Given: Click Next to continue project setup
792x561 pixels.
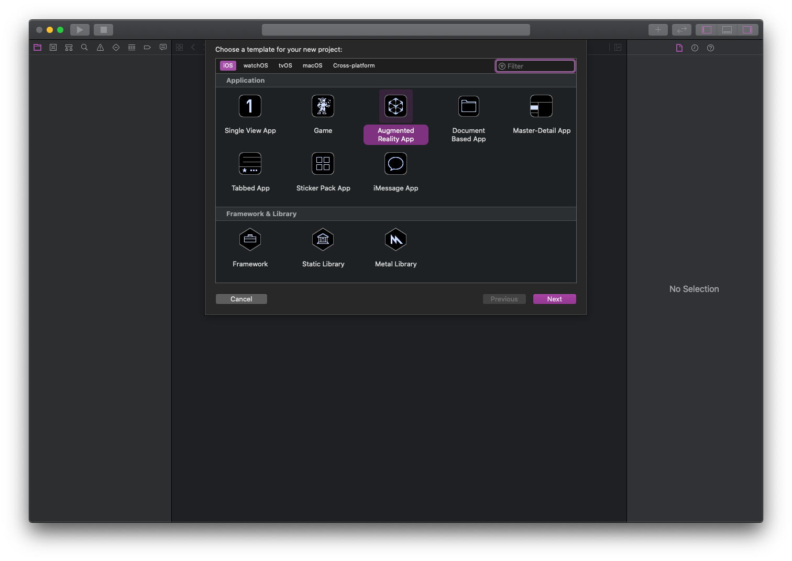Looking at the screenshot, I should click(554, 299).
